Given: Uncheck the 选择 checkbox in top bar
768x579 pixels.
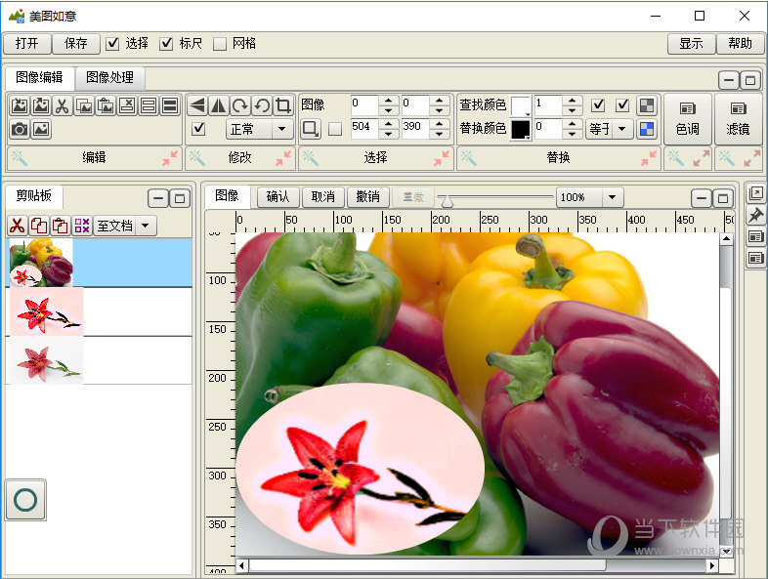Looking at the screenshot, I should pyautogui.click(x=112, y=43).
